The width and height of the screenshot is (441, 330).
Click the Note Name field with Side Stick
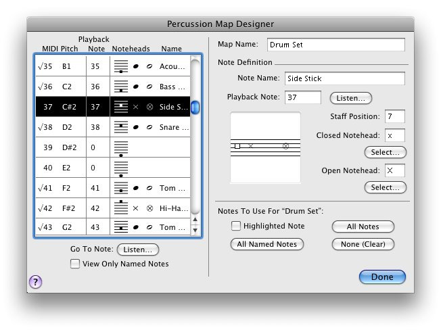click(x=345, y=78)
